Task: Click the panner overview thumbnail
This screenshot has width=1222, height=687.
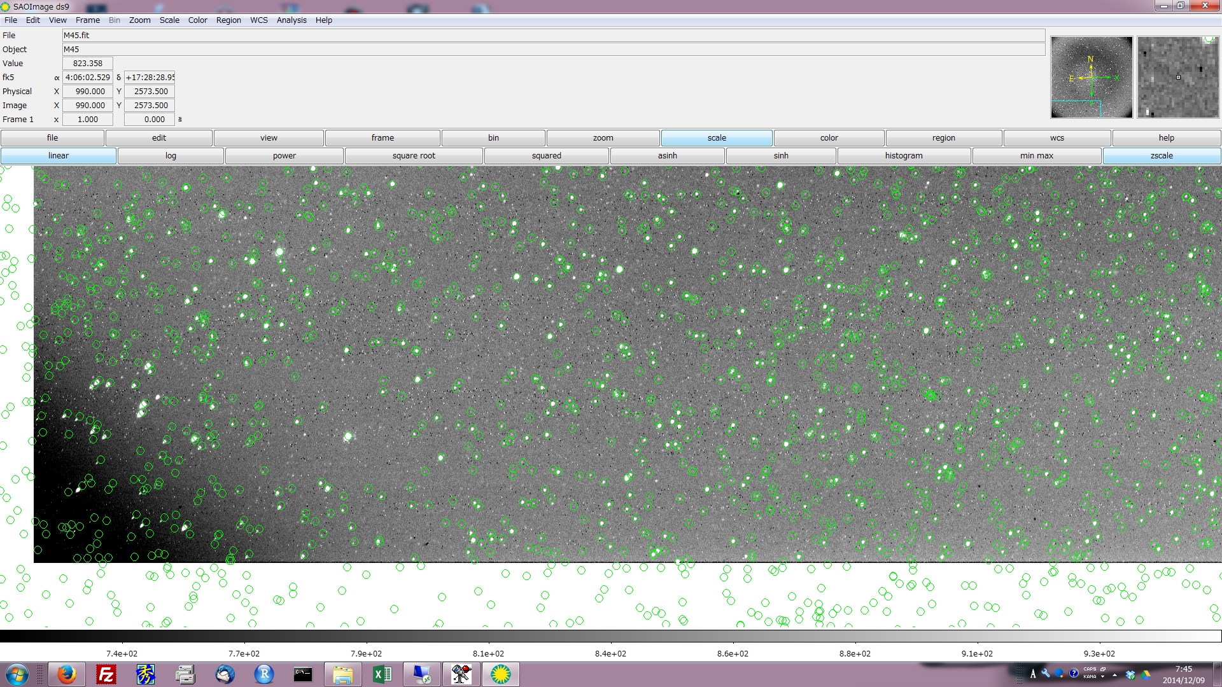Action: click(x=1091, y=77)
